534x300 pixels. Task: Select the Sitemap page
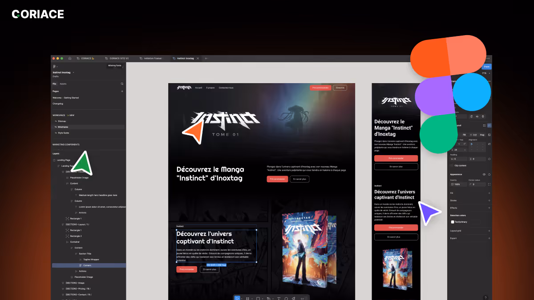[62, 121]
